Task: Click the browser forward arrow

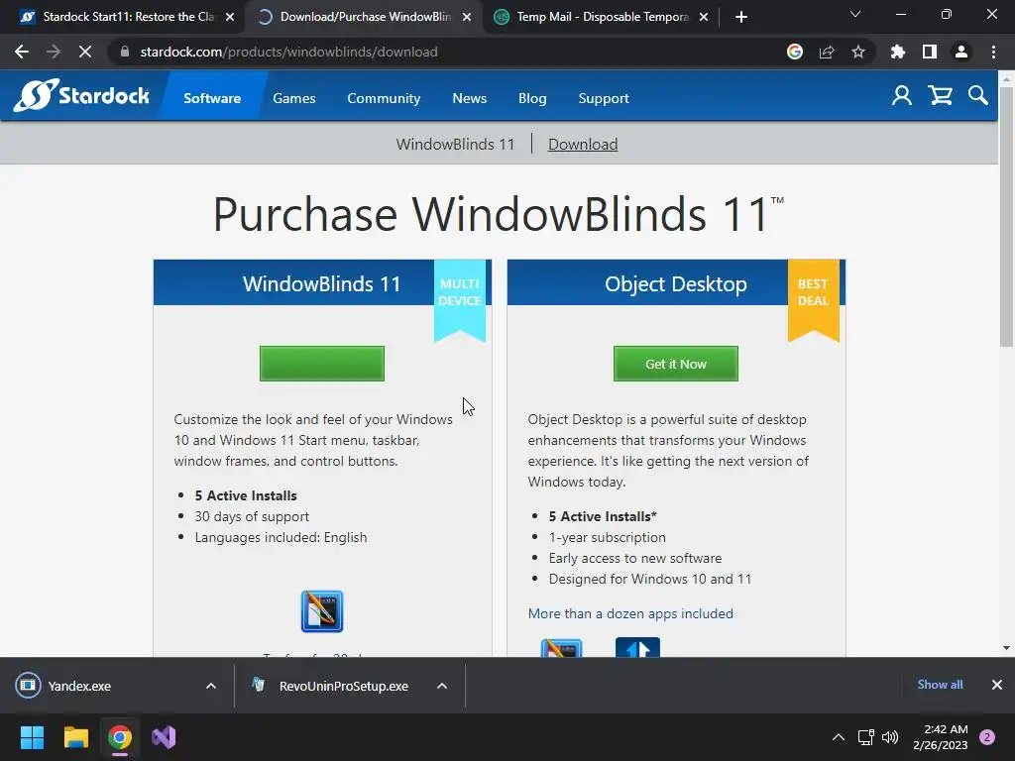Action: pos(54,52)
